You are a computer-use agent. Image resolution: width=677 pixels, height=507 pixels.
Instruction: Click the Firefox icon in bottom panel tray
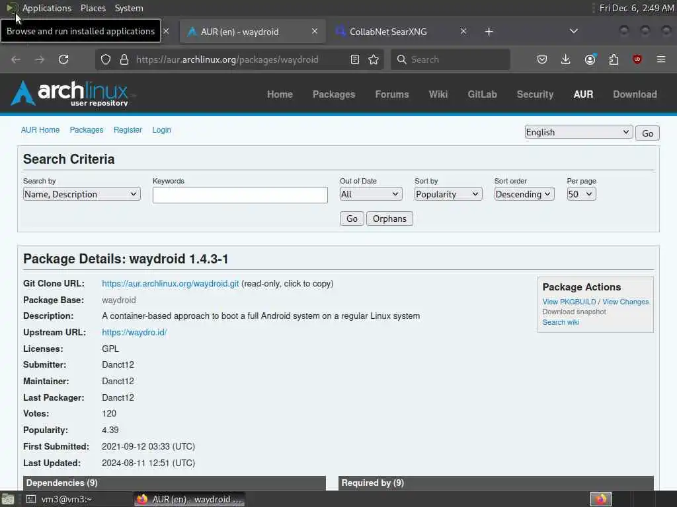601,499
